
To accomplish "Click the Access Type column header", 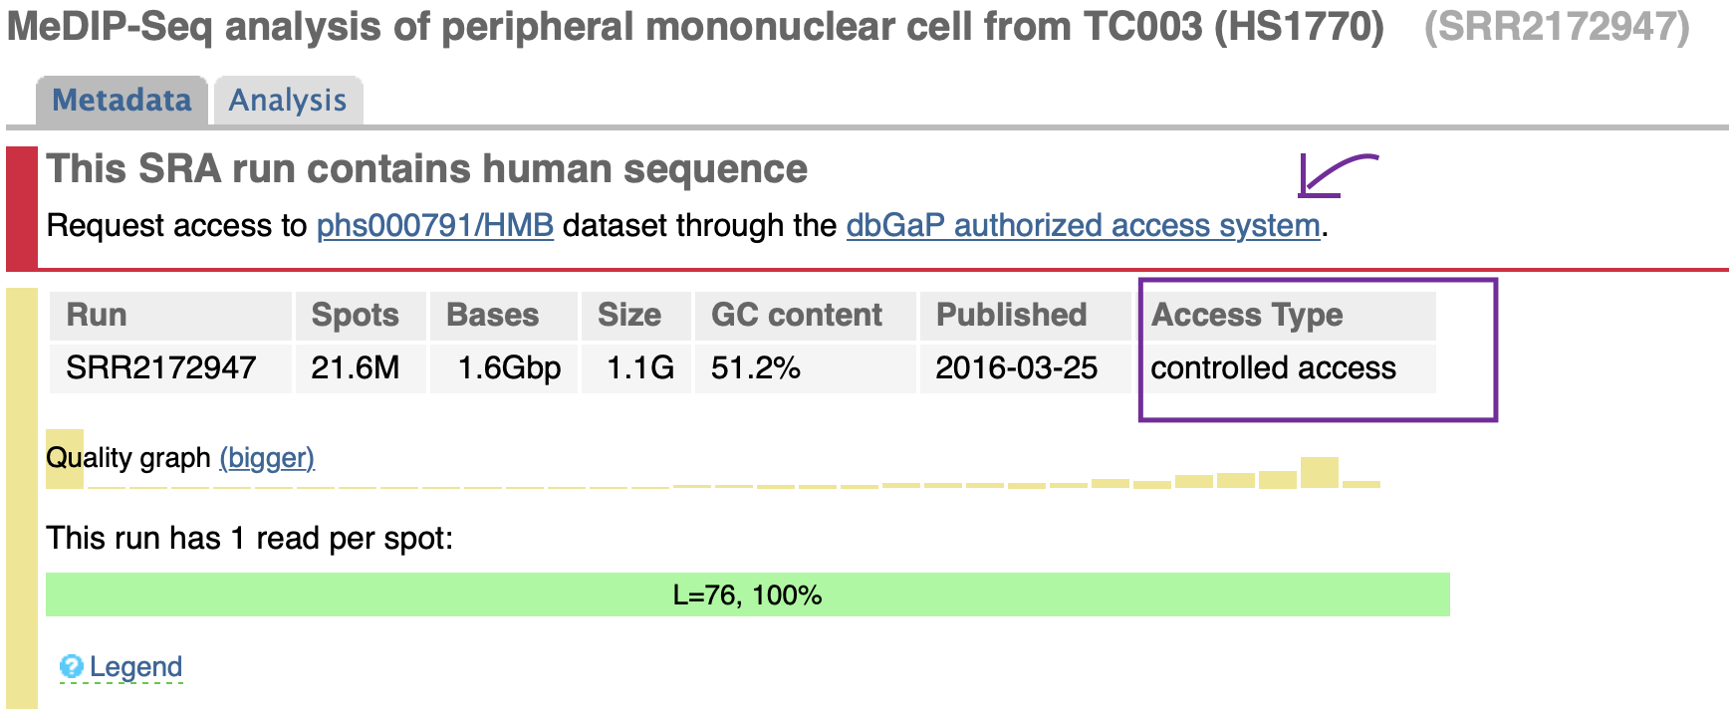I will click(1246, 315).
